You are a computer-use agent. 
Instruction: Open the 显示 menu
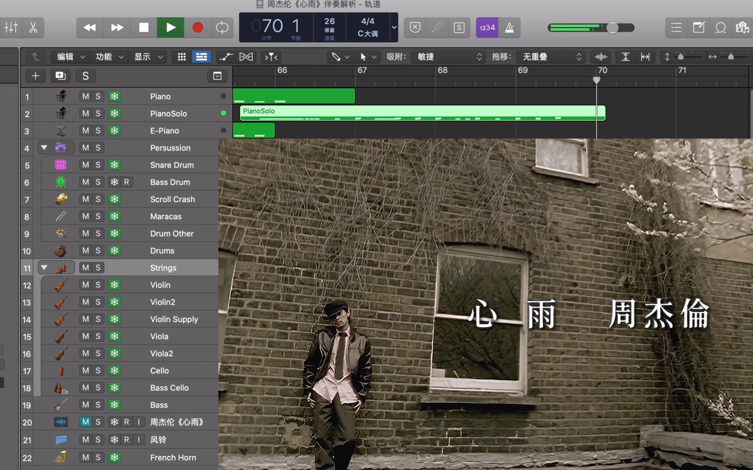[148, 57]
